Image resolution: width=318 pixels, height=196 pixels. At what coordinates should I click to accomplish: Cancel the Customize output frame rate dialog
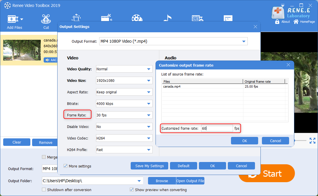coord(275,141)
